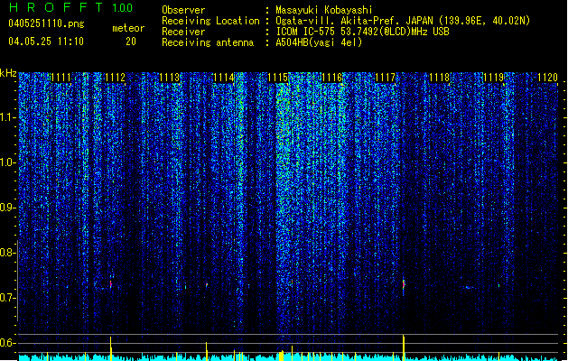This screenshot has width=568, height=361.
Task: Click the Ogata-vill. Akita-Pref. JAPAN location text
Action: click(403, 21)
